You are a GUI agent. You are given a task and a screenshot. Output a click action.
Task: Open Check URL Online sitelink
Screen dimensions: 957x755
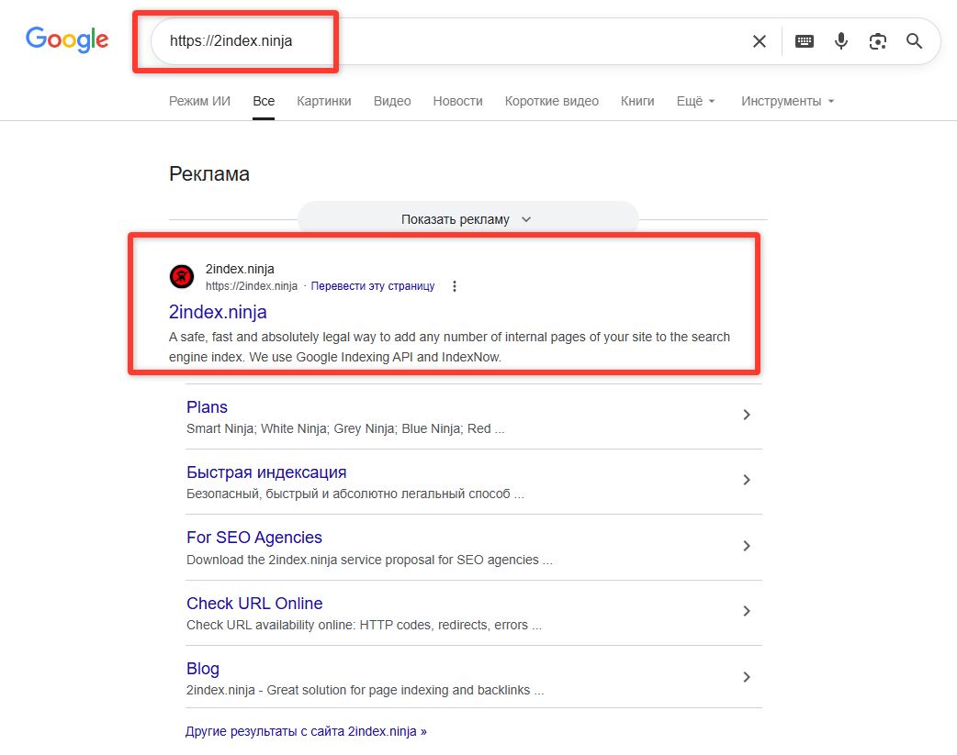pyautogui.click(x=254, y=604)
